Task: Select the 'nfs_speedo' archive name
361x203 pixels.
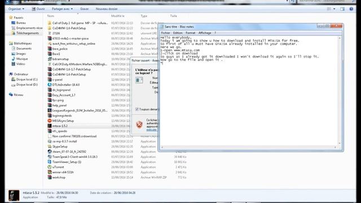Action: pos(60,131)
